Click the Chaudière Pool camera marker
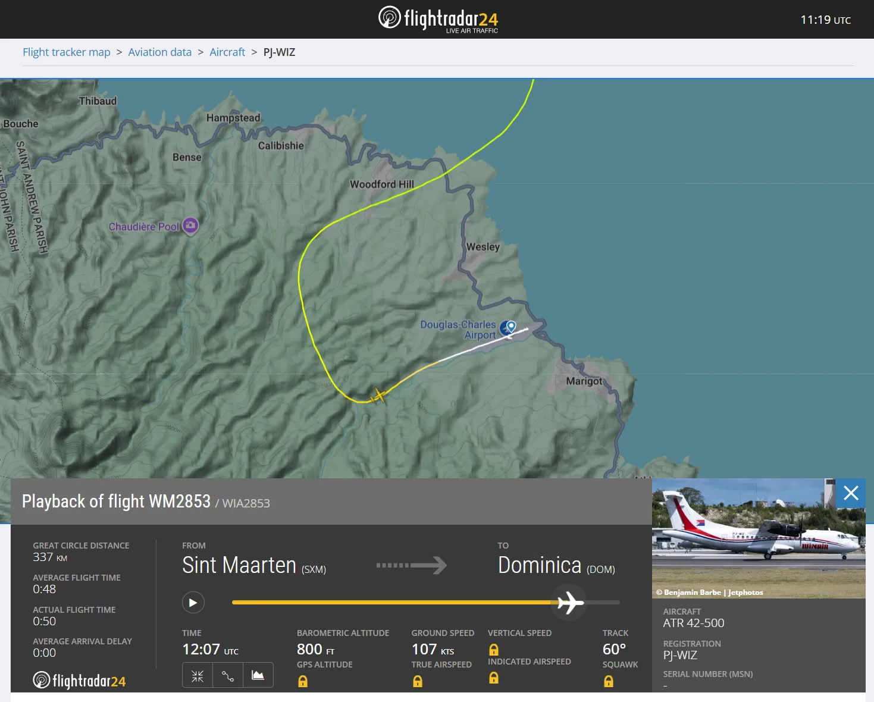The image size is (874, 702). tap(190, 225)
